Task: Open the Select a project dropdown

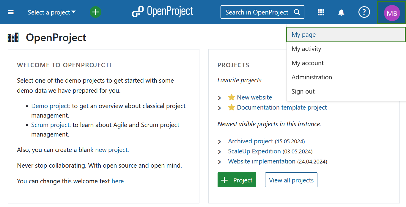Action: (x=52, y=12)
